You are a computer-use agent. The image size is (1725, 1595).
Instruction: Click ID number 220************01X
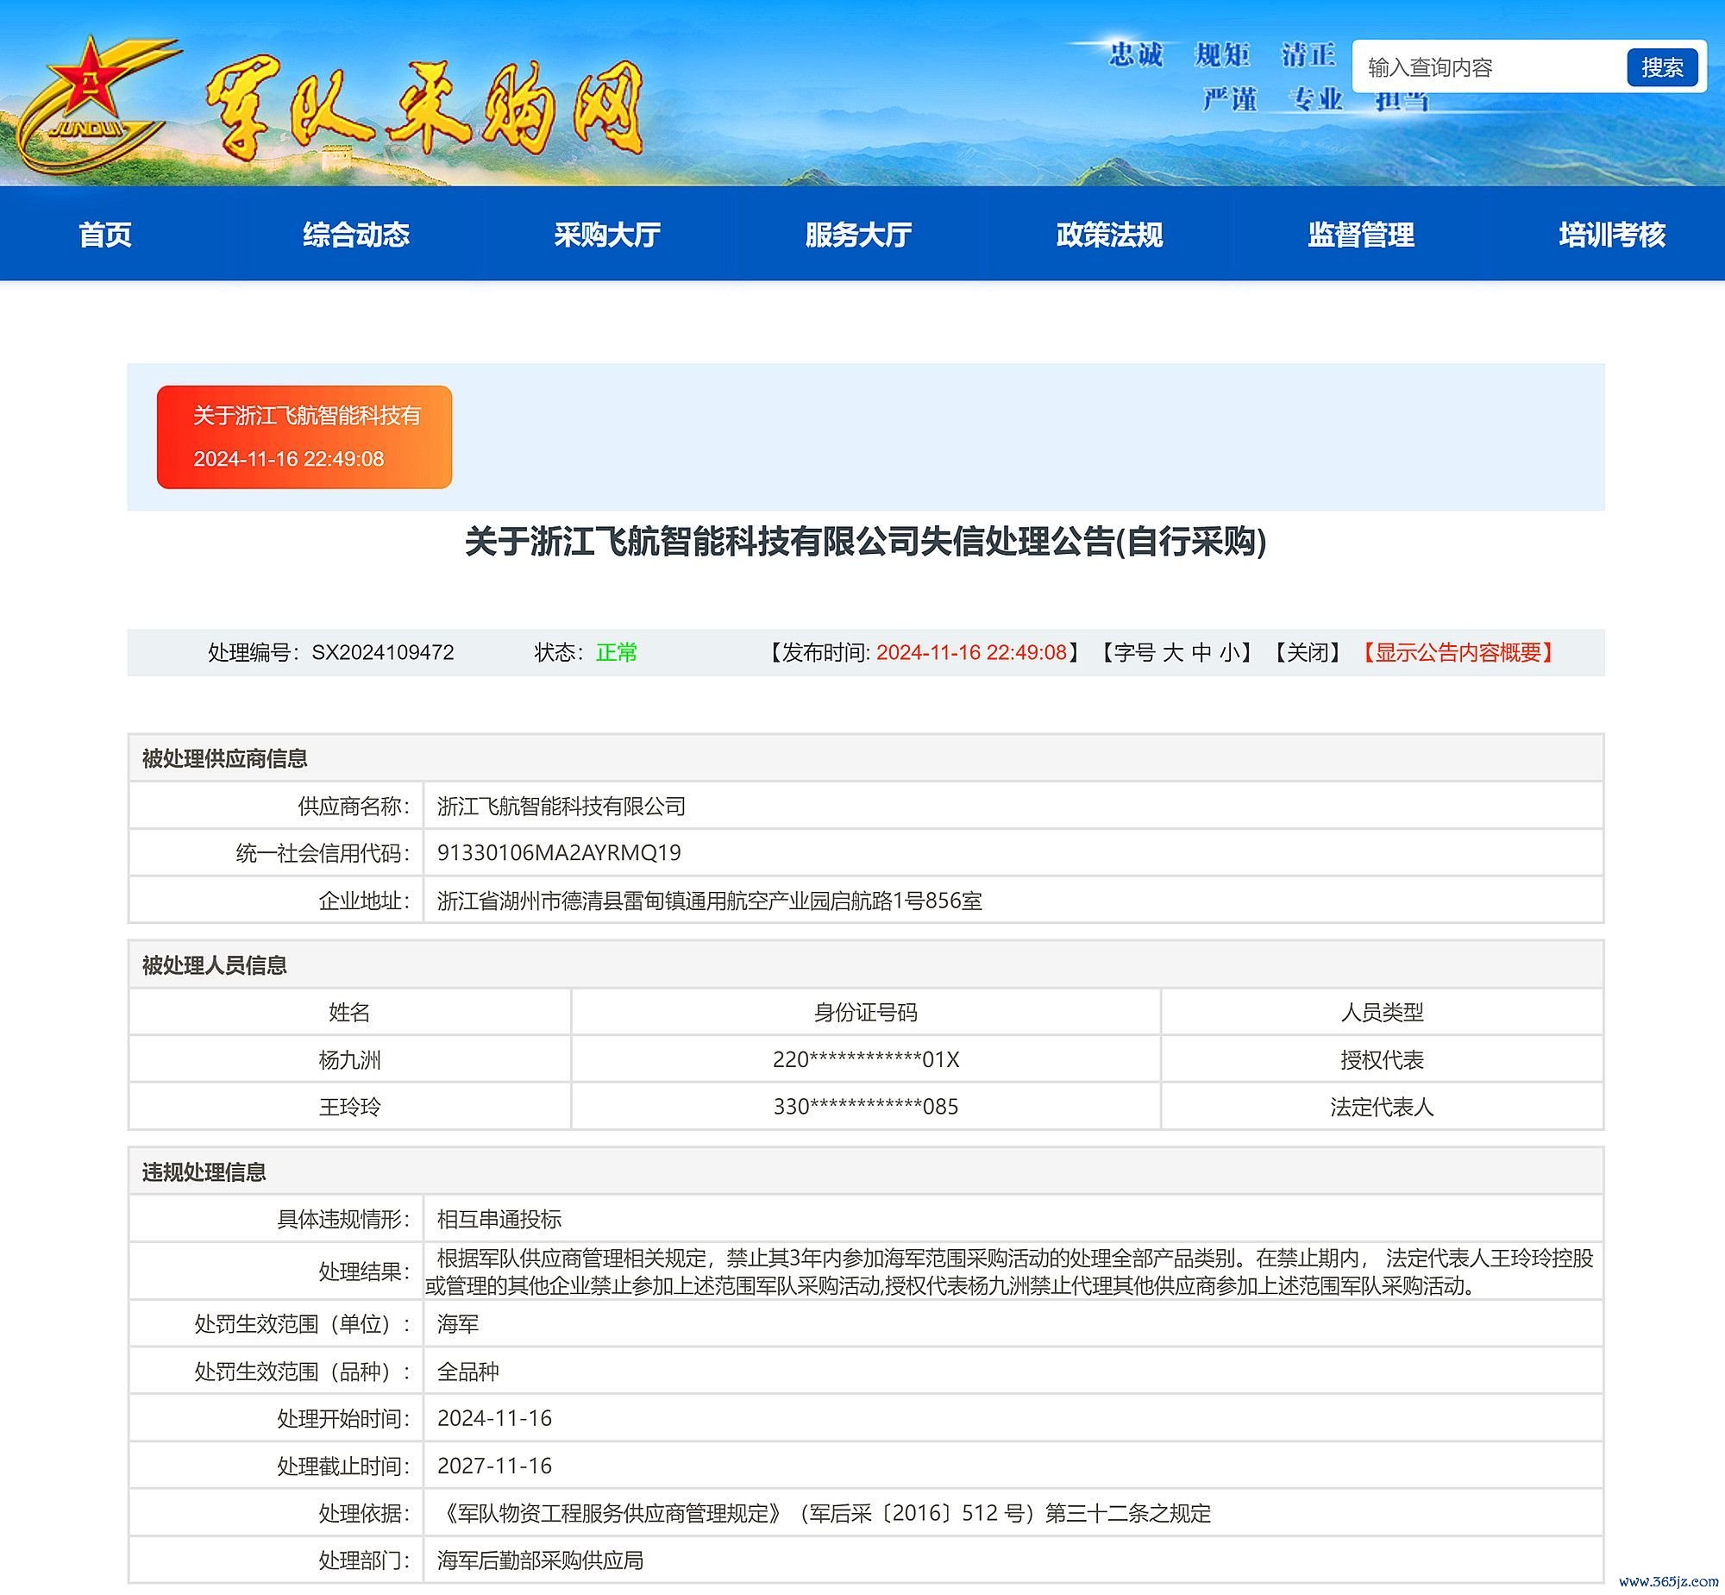[x=866, y=1060]
